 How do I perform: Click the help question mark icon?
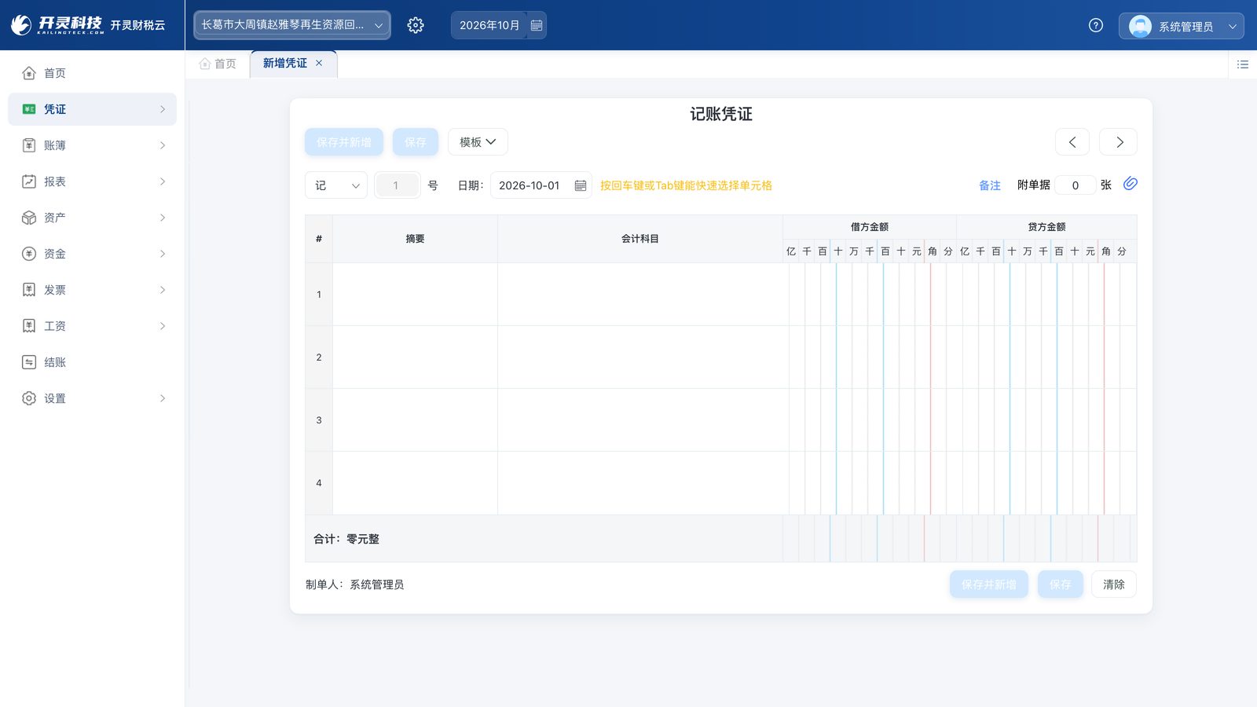(1096, 25)
